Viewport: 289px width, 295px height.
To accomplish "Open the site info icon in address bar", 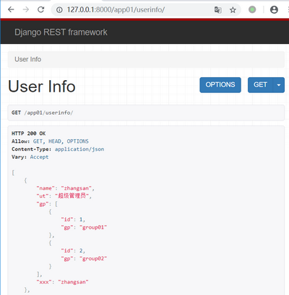I will tap(59, 10).
